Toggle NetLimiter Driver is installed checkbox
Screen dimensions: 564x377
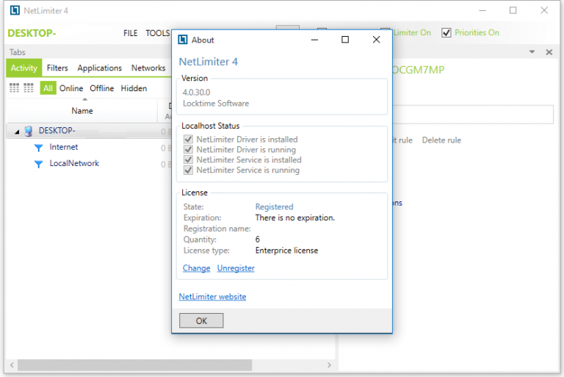(x=188, y=140)
